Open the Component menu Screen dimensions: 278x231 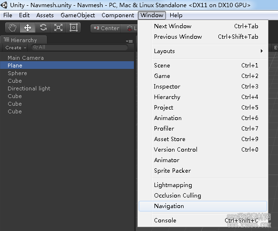[118, 15]
